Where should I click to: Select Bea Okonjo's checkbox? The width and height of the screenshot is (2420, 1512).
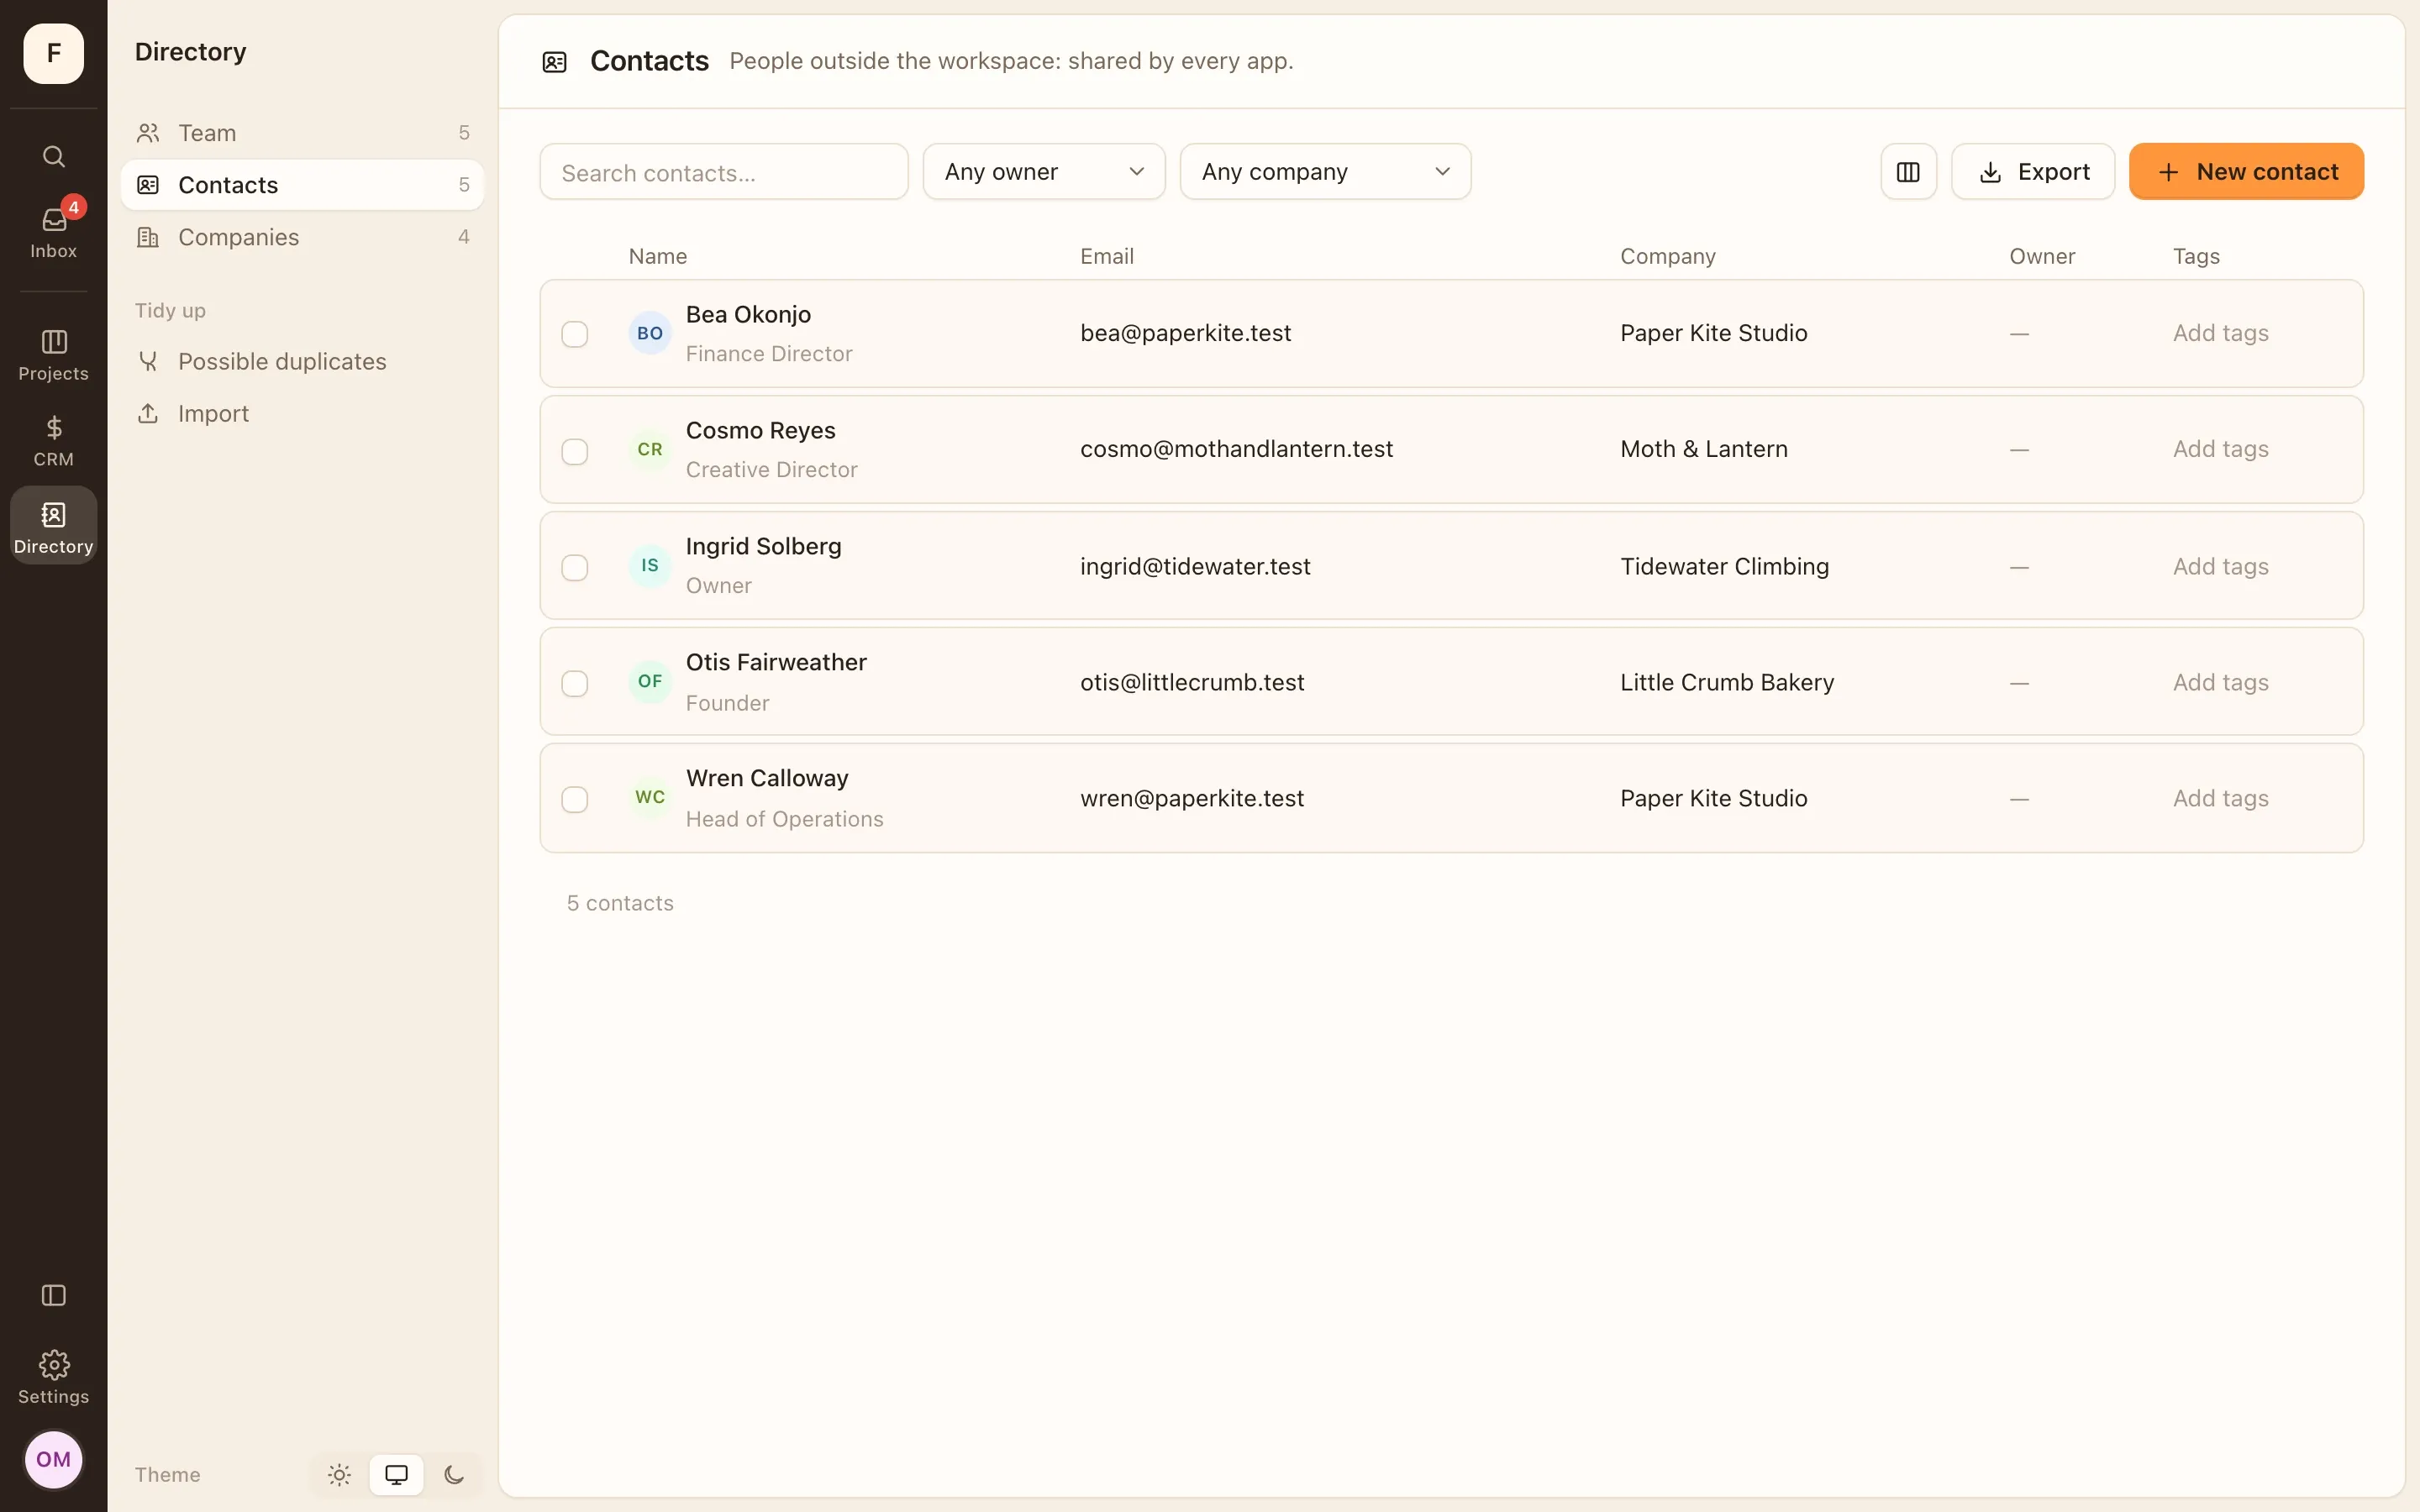[574, 334]
